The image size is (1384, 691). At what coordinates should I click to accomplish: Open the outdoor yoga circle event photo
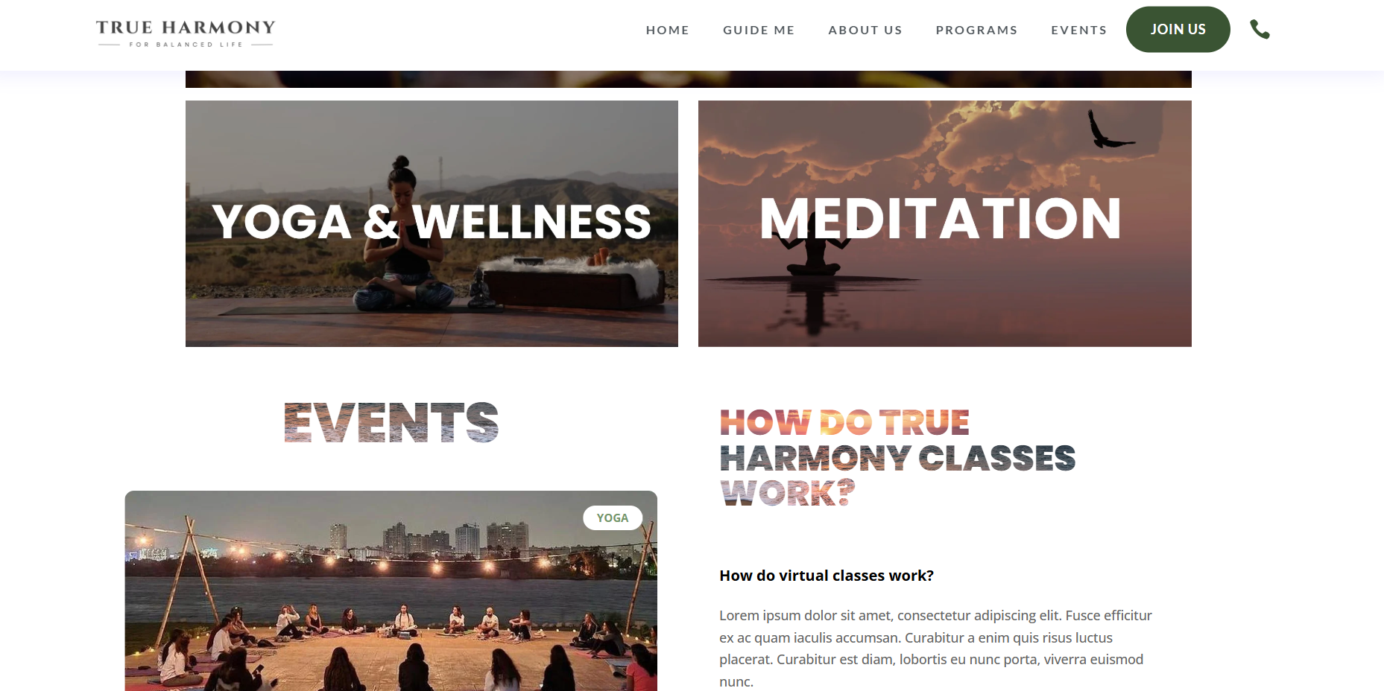click(391, 590)
